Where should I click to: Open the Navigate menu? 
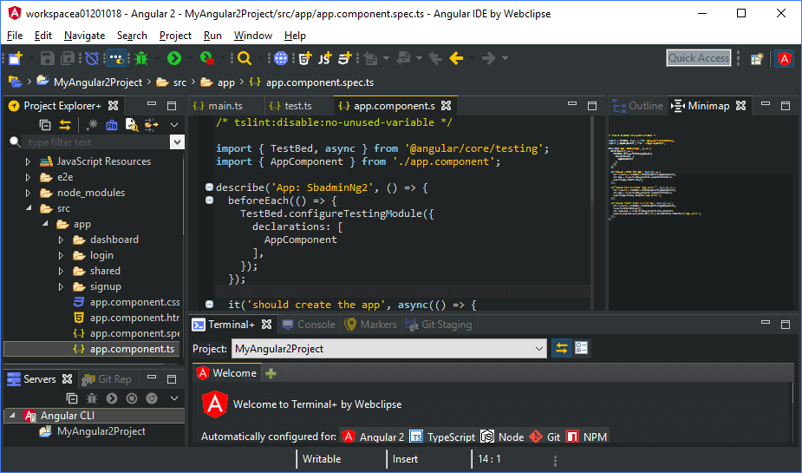point(84,36)
